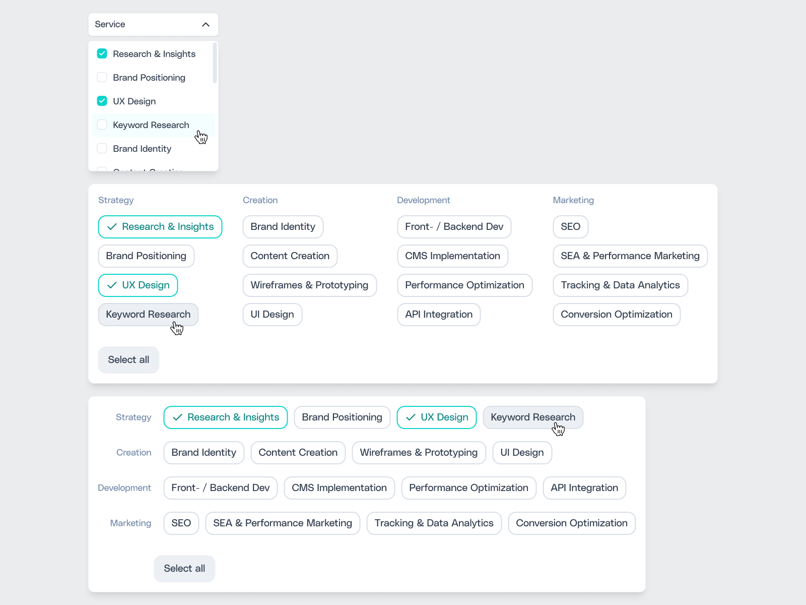The width and height of the screenshot is (806, 605).
Task: Click Select all in the column layout panel
Action: 128,360
